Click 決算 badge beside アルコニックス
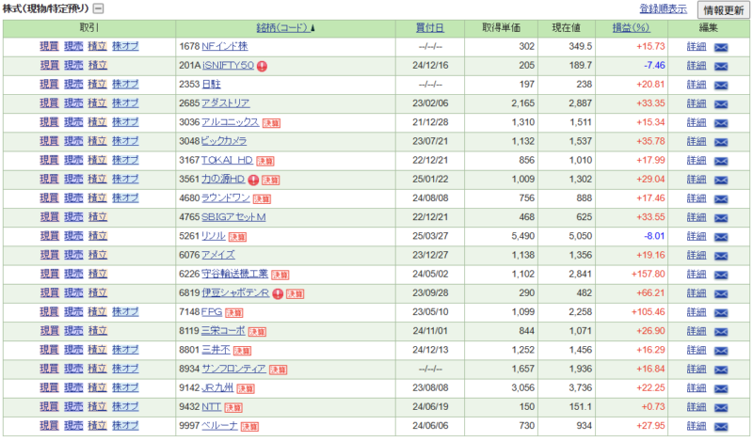This screenshot has width=753, height=441. tap(271, 123)
